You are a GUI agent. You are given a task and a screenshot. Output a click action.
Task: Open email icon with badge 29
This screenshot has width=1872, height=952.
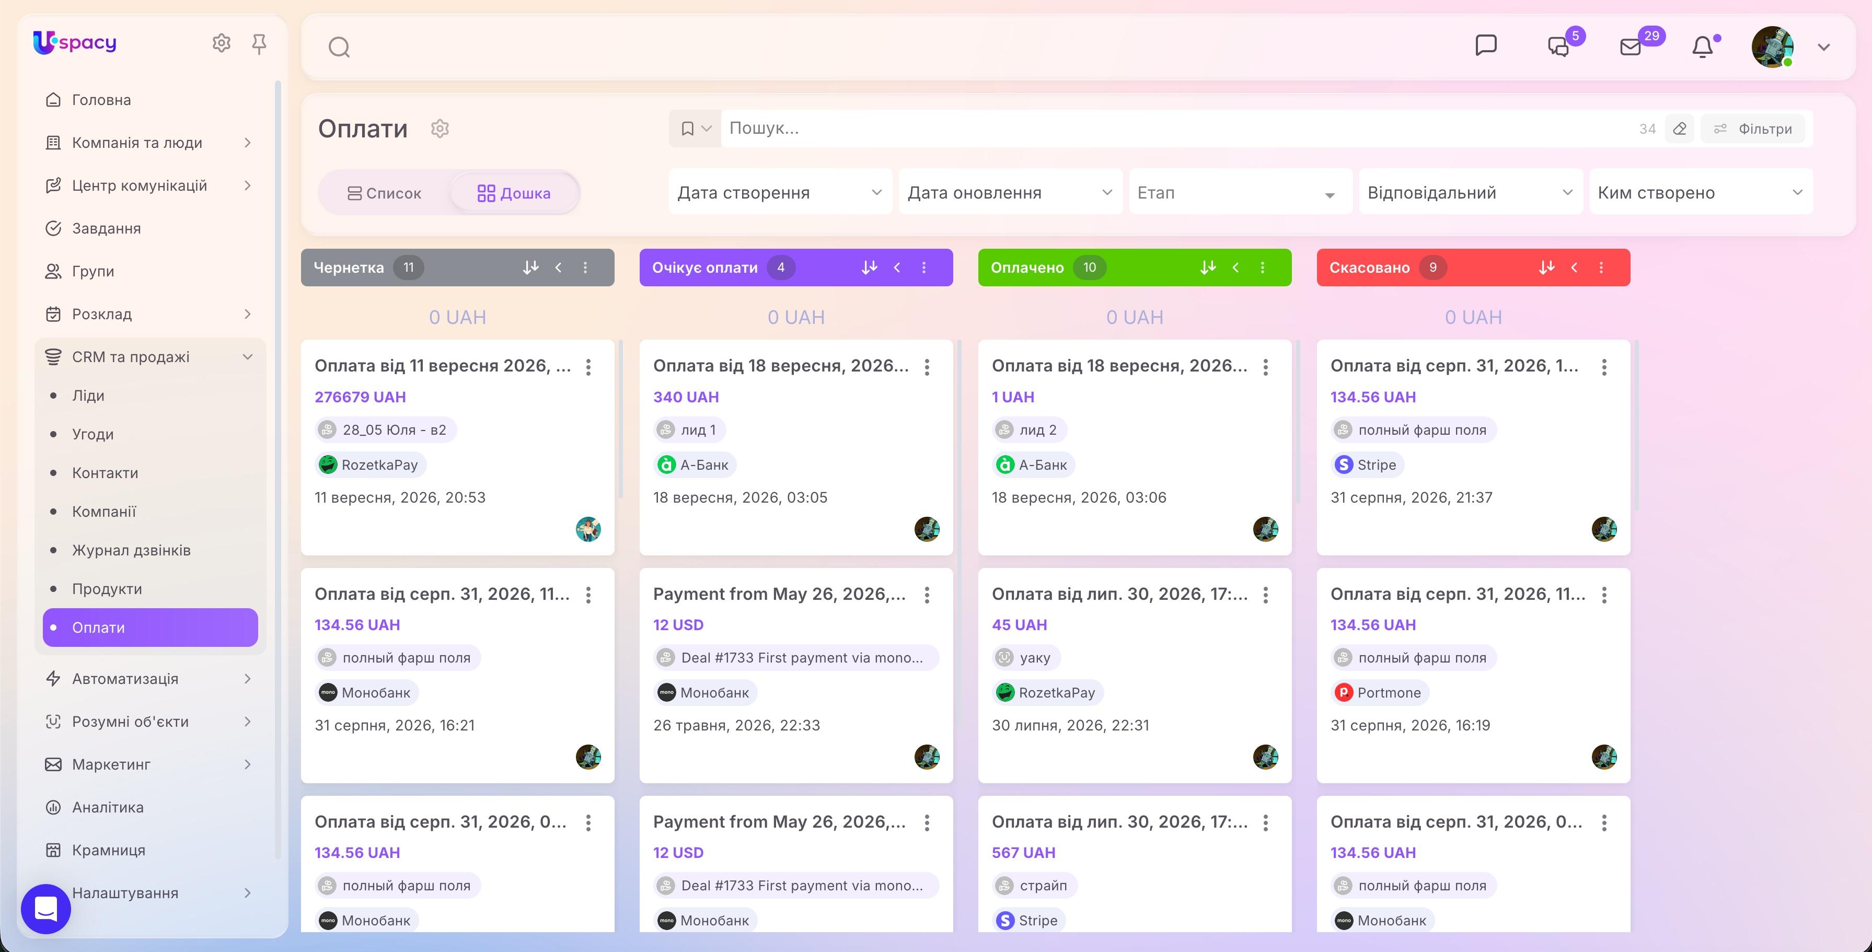click(1631, 47)
